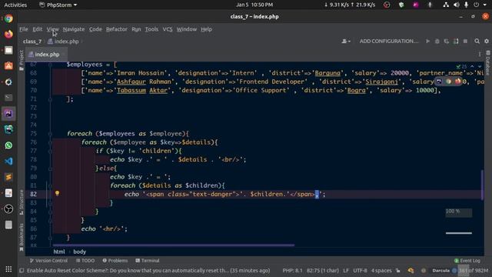Collapse inner foreach fold at line 76

coord(50,142)
